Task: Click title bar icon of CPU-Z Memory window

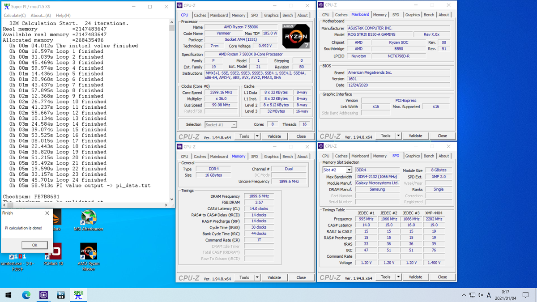Action: 180,146
